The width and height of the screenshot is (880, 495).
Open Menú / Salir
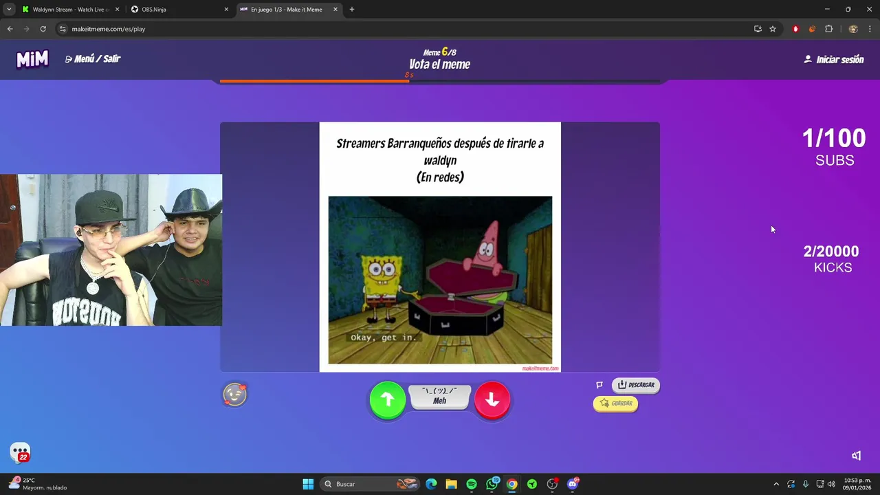coord(93,59)
